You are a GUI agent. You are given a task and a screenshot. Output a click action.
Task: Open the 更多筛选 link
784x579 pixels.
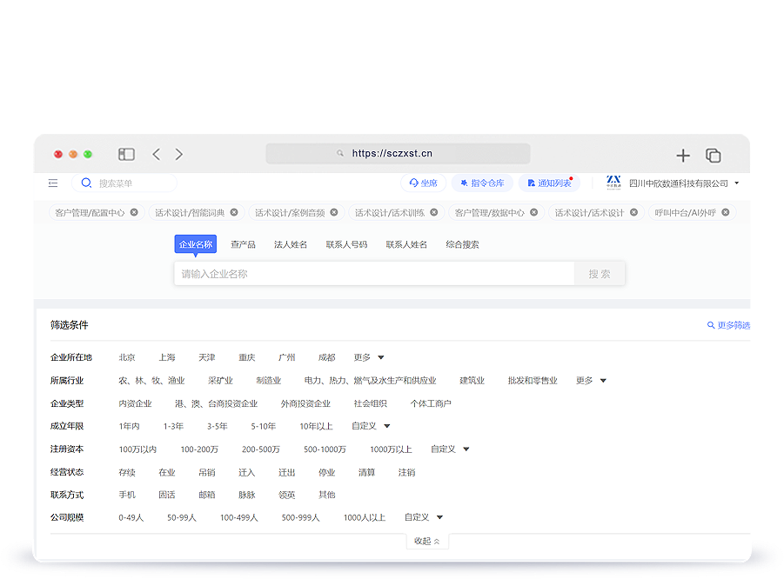(x=728, y=325)
